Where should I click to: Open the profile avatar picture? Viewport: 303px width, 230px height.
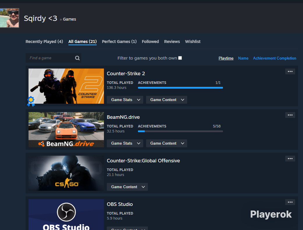click(x=10, y=18)
